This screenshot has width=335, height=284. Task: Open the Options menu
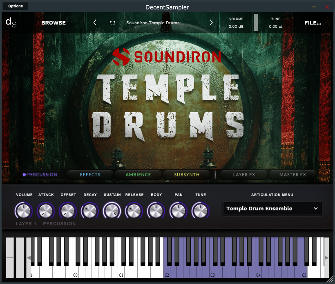point(16,6)
